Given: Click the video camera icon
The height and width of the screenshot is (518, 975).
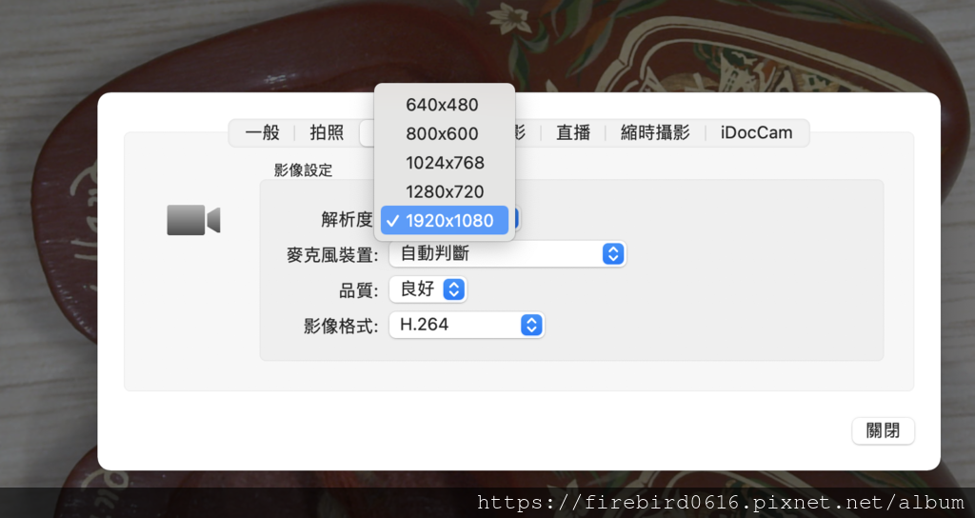Looking at the screenshot, I should pos(193,220).
